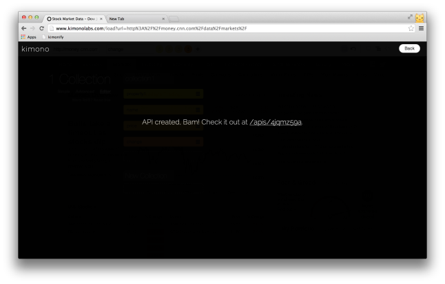Zoom the window with the green button
Viewport: 445px width, 284px height.
(37, 17)
